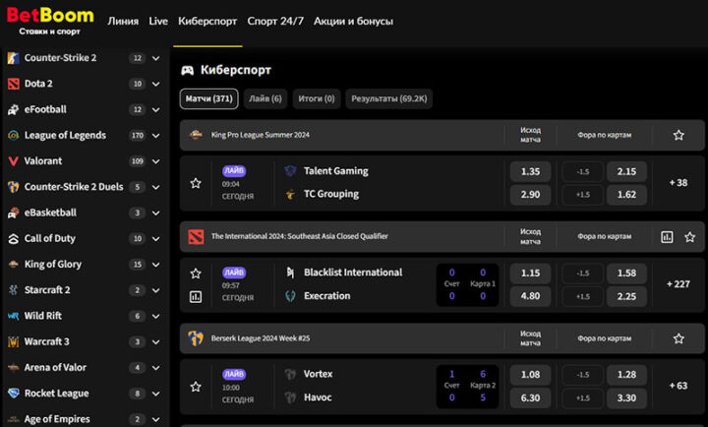Open stats chart for Blacklist International match
Image resolution: width=708 pixels, height=427 pixels.
pos(196,296)
